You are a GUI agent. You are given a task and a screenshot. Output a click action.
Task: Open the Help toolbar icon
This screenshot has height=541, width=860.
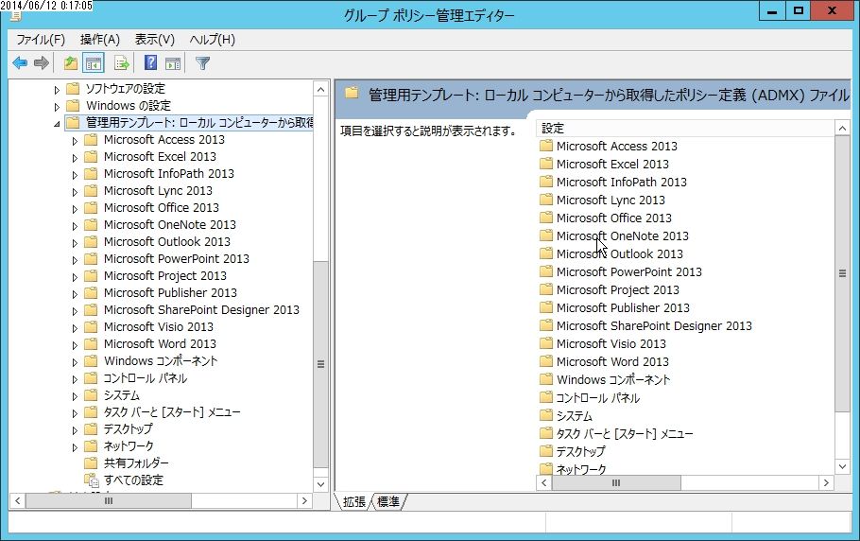150,63
